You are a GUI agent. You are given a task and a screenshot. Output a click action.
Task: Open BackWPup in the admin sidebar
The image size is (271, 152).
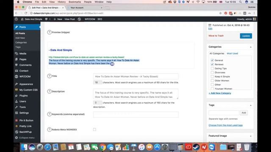tap(25, 132)
